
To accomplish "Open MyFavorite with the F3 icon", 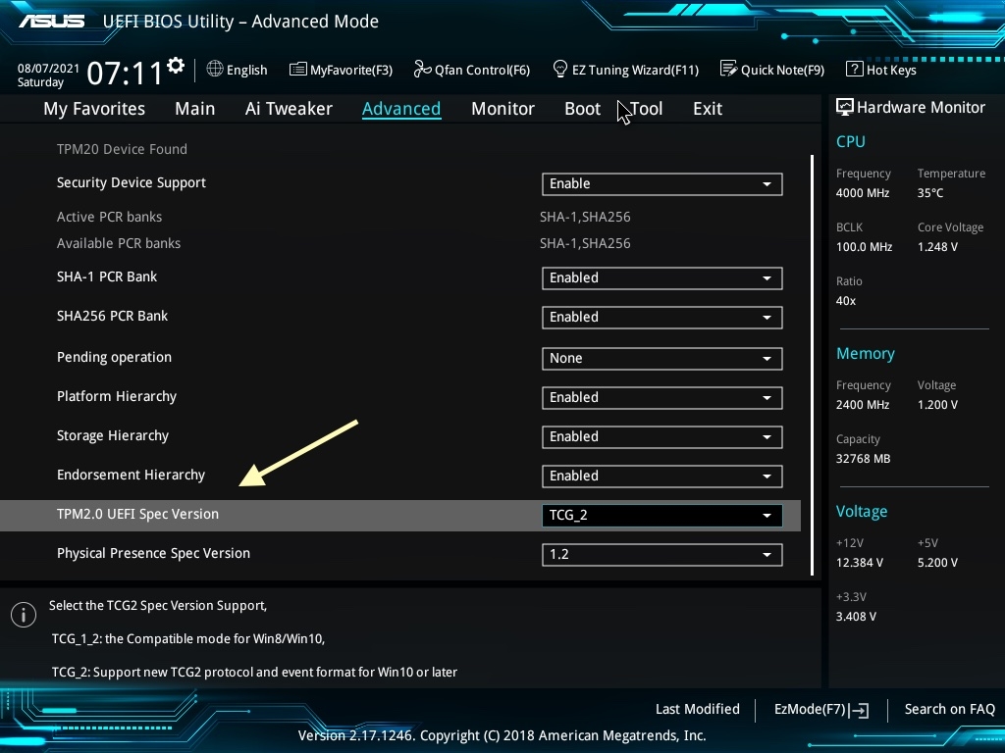I will (x=341, y=70).
